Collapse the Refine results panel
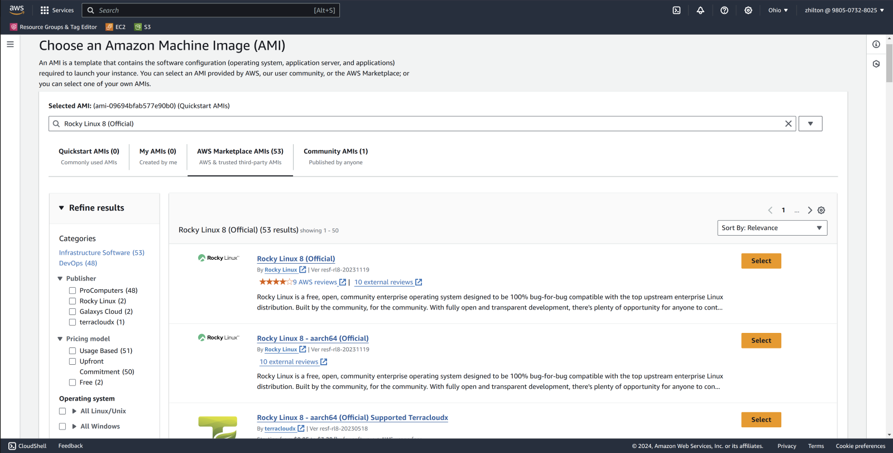 [x=61, y=208]
